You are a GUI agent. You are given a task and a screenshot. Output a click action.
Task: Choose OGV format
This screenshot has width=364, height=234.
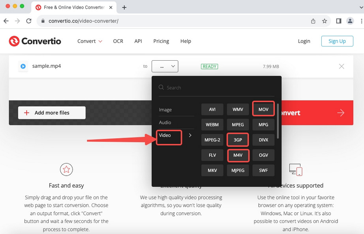pyautogui.click(x=263, y=155)
